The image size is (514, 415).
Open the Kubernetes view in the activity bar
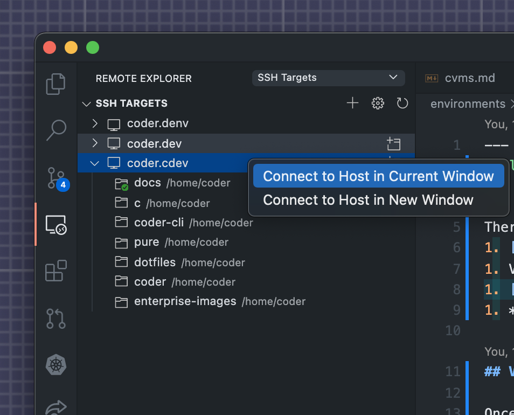(55, 365)
